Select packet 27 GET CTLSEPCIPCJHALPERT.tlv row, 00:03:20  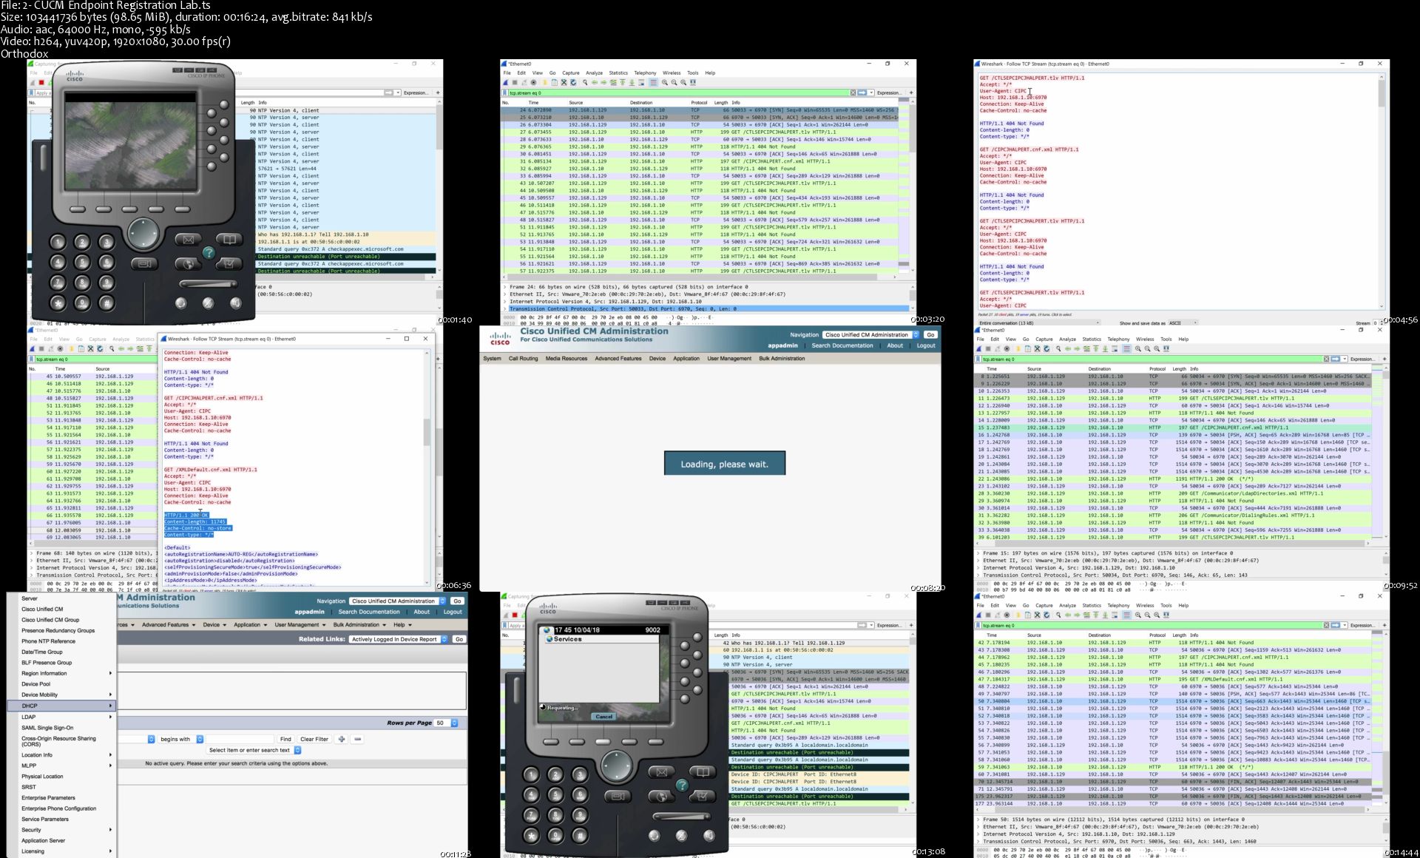coord(699,132)
